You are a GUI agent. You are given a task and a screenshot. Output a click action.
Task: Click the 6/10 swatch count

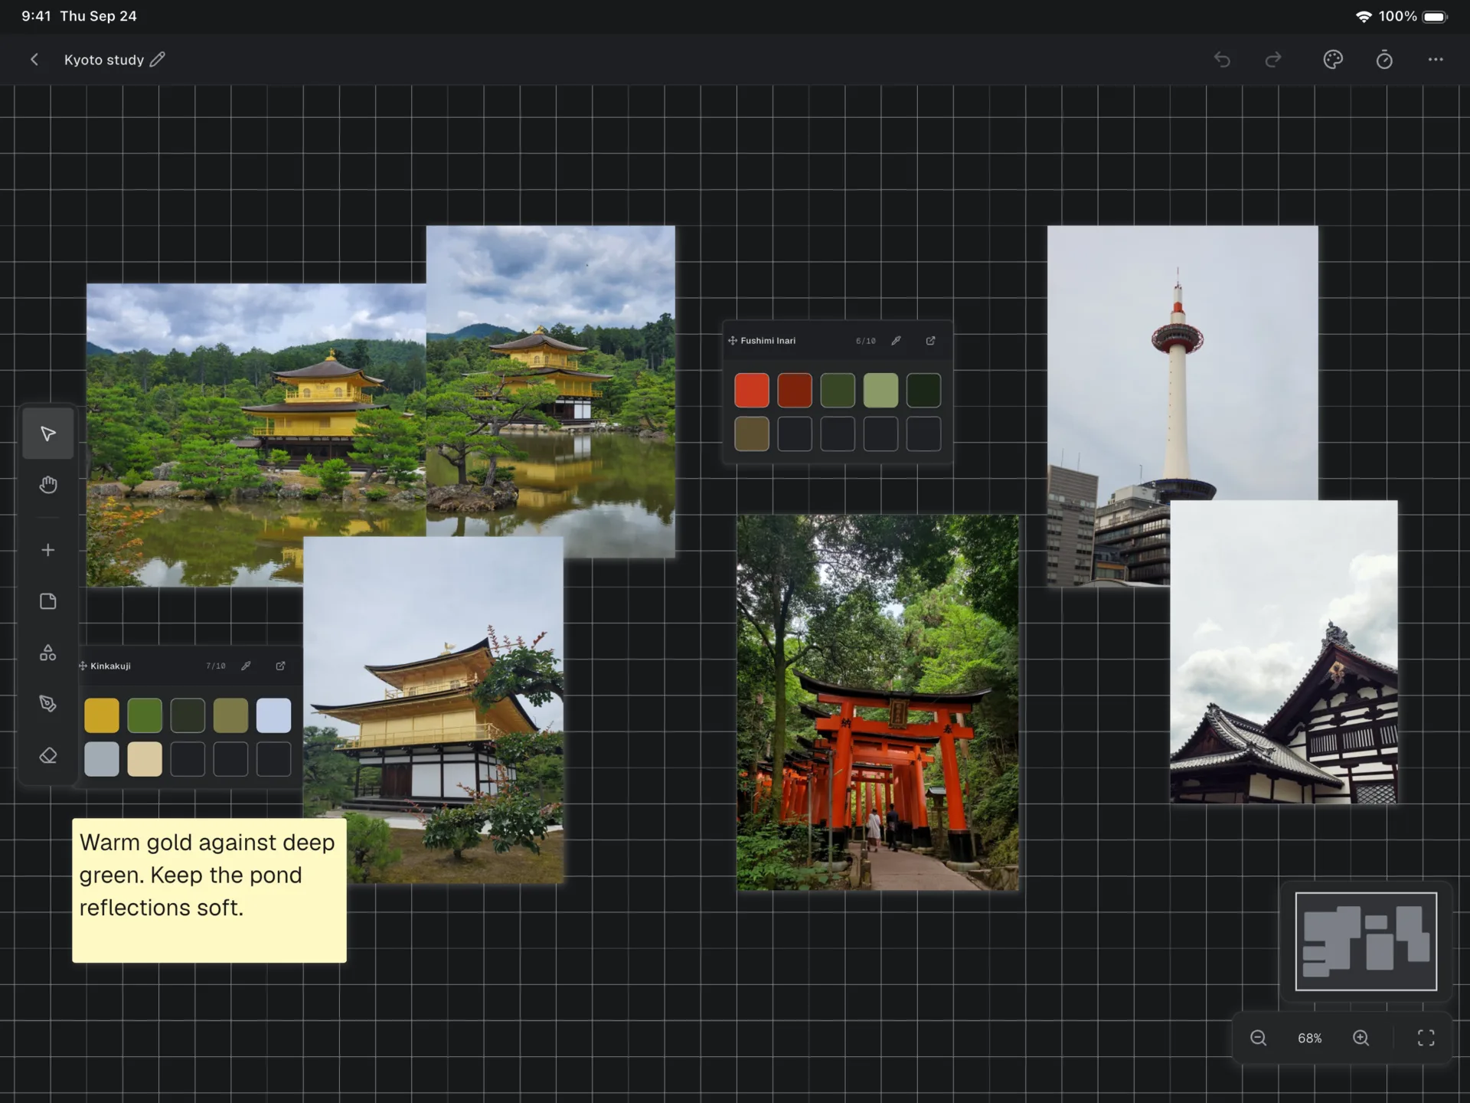click(x=865, y=341)
